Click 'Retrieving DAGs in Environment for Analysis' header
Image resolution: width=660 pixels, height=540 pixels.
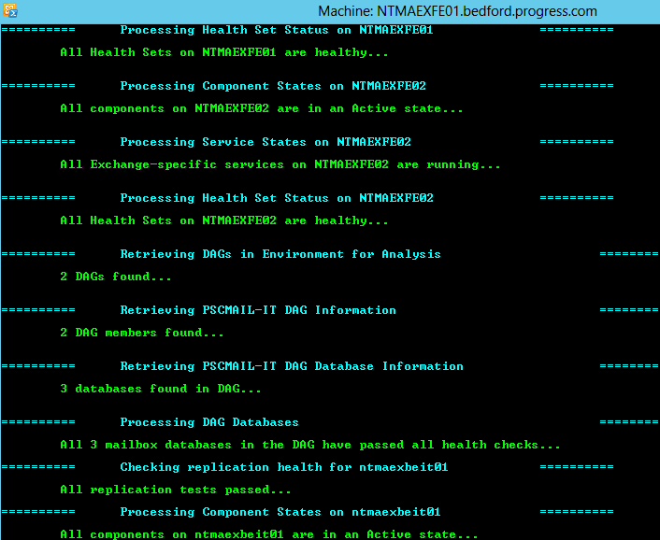click(x=280, y=254)
